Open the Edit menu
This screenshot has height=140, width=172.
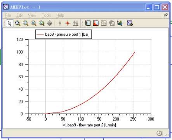pos(19,15)
